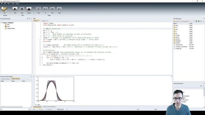The height and width of the screenshot is (115, 205).
Task: Close the Library Browser panel
Action: pos(204,83)
